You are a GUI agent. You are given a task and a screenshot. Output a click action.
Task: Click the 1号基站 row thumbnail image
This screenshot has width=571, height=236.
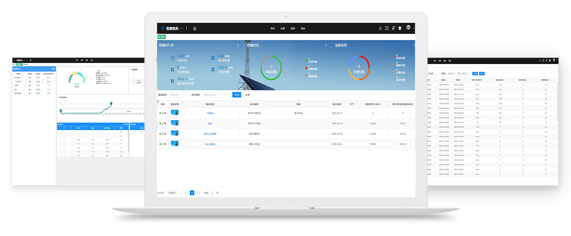click(175, 113)
